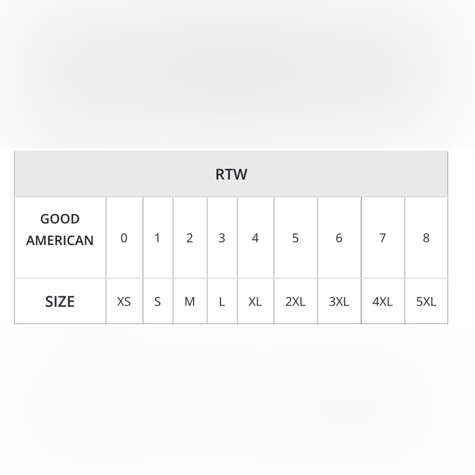475x475 pixels.
Task: Select the 2XL size cell
Action: pyautogui.click(x=295, y=301)
